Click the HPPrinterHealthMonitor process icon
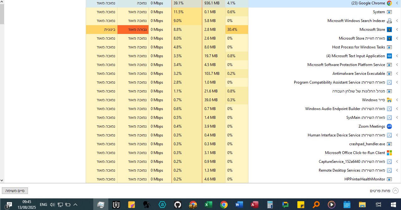 [389, 179]
